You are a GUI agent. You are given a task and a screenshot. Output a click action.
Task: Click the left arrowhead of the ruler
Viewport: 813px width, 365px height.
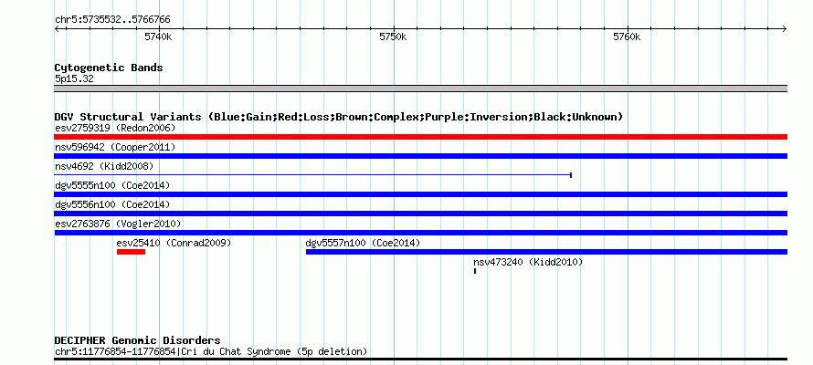pos(57,29)
